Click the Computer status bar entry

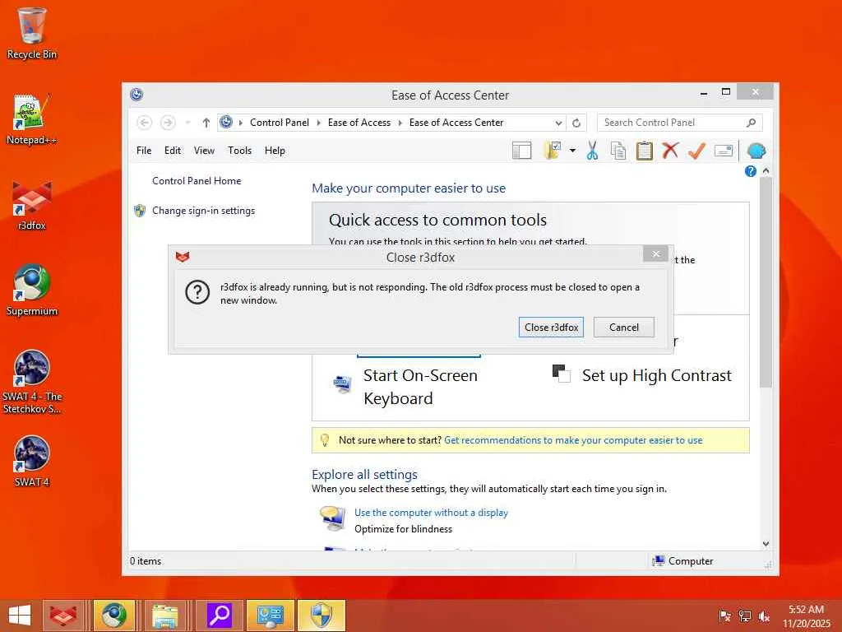click(x=682, y=561)
